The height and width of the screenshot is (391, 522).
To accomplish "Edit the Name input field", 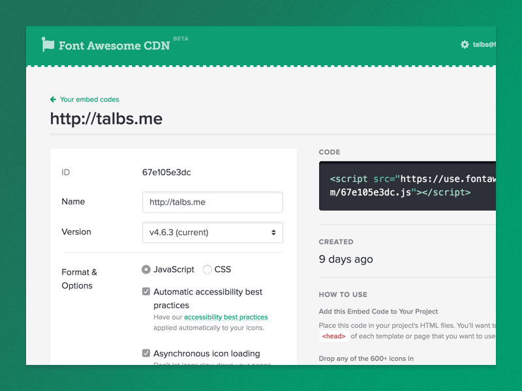I will 213,202.
